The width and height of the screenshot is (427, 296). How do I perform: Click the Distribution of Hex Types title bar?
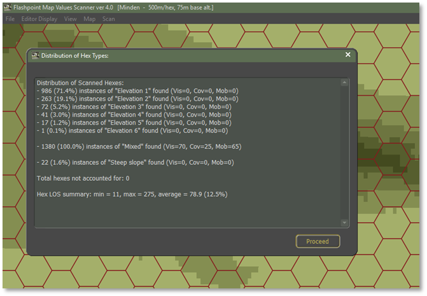click(x=191, y=55)
